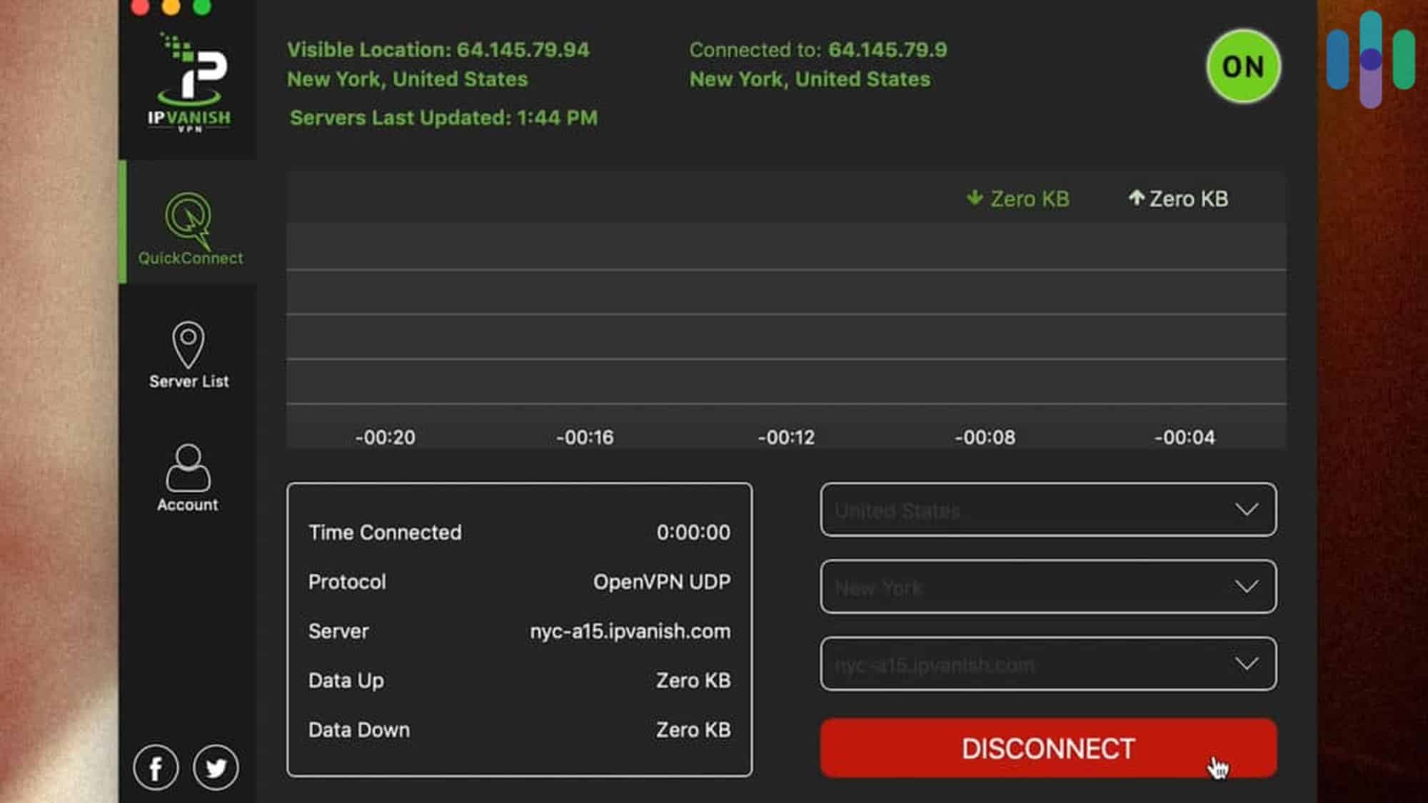
Task: Select Server List tab in sidebar
Action: click(x=187, y=354)
